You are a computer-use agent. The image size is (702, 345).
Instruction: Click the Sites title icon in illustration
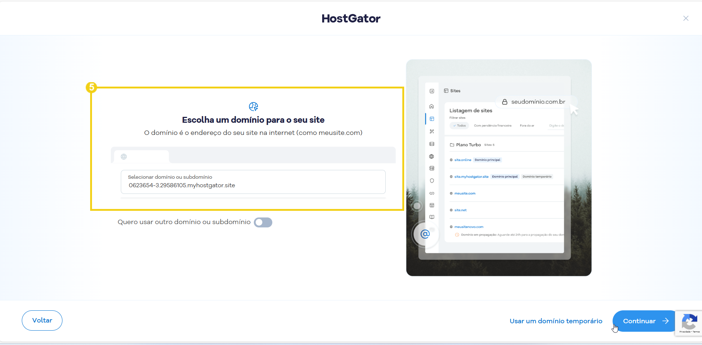pyautogui.click(x=446, y=91)
